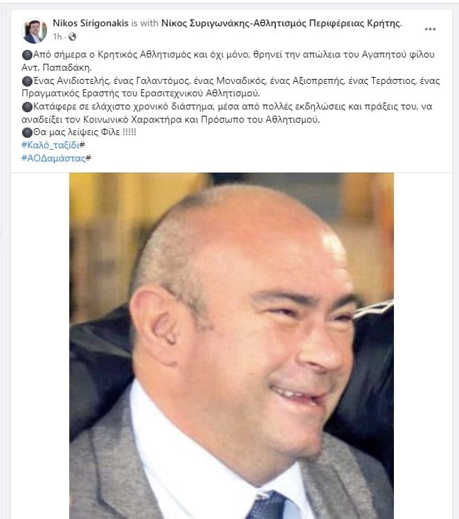Open the #ΑΟΔαμάστας hashtag

[x=53, y=158]
